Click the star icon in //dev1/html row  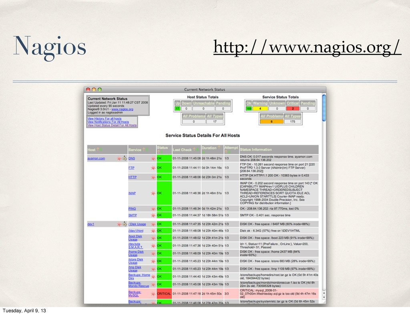(x=153, y=231)
